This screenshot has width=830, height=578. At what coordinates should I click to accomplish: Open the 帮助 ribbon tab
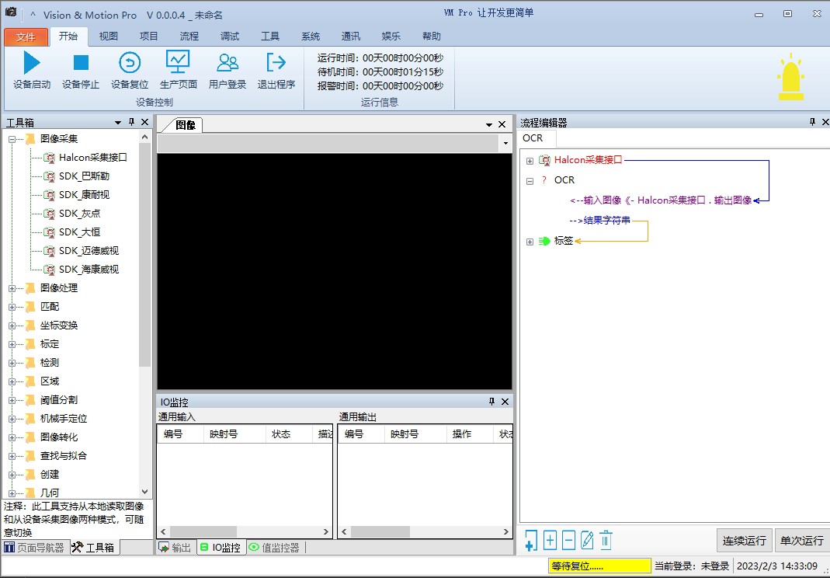click(432, 36)
